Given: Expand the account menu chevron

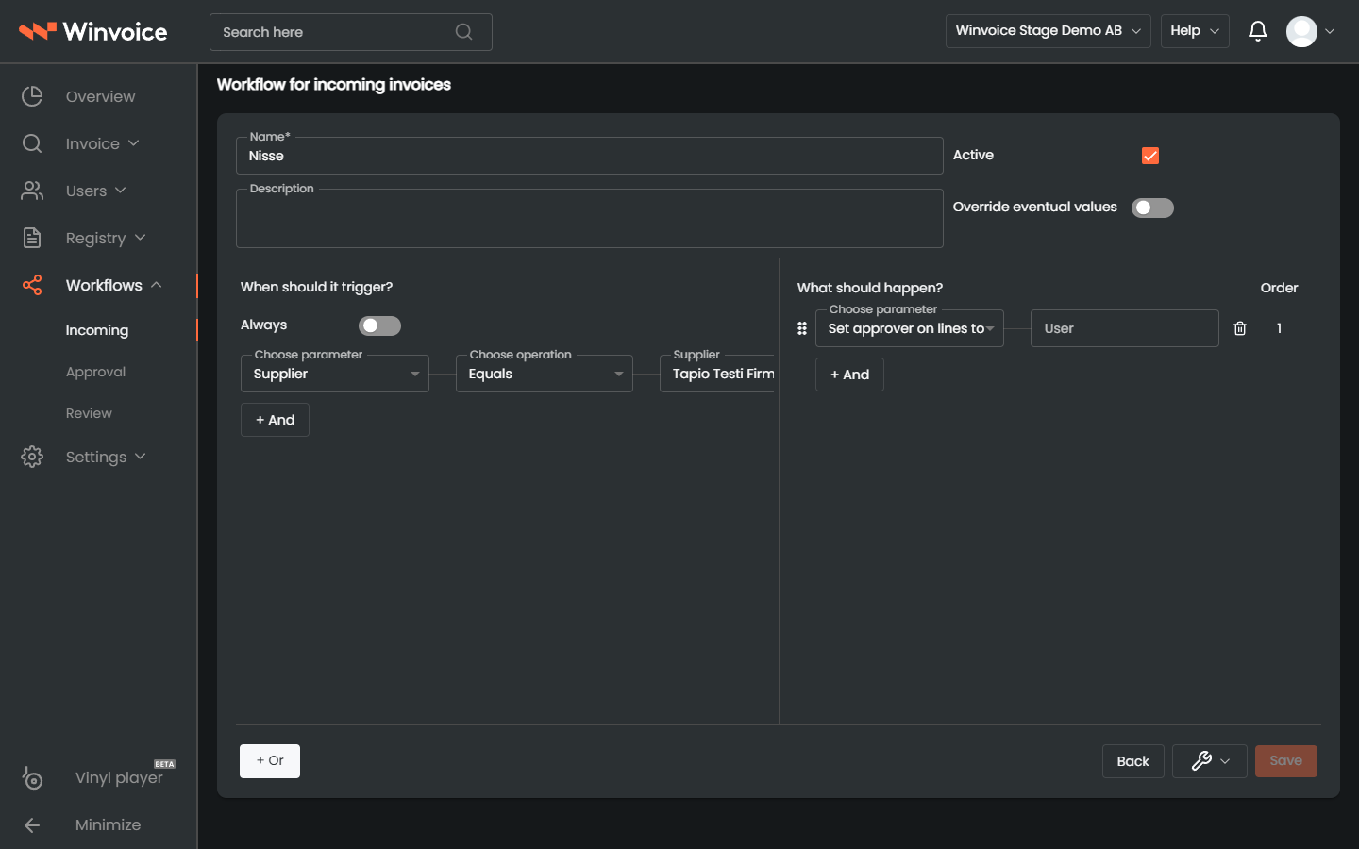Looking at the screenshot, I should pyautogui.click(x=1330, y=31).
